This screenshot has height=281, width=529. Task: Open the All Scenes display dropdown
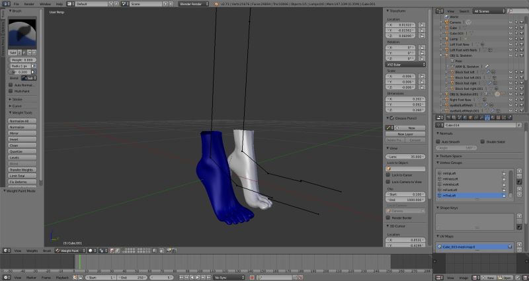tap(489, 11)
